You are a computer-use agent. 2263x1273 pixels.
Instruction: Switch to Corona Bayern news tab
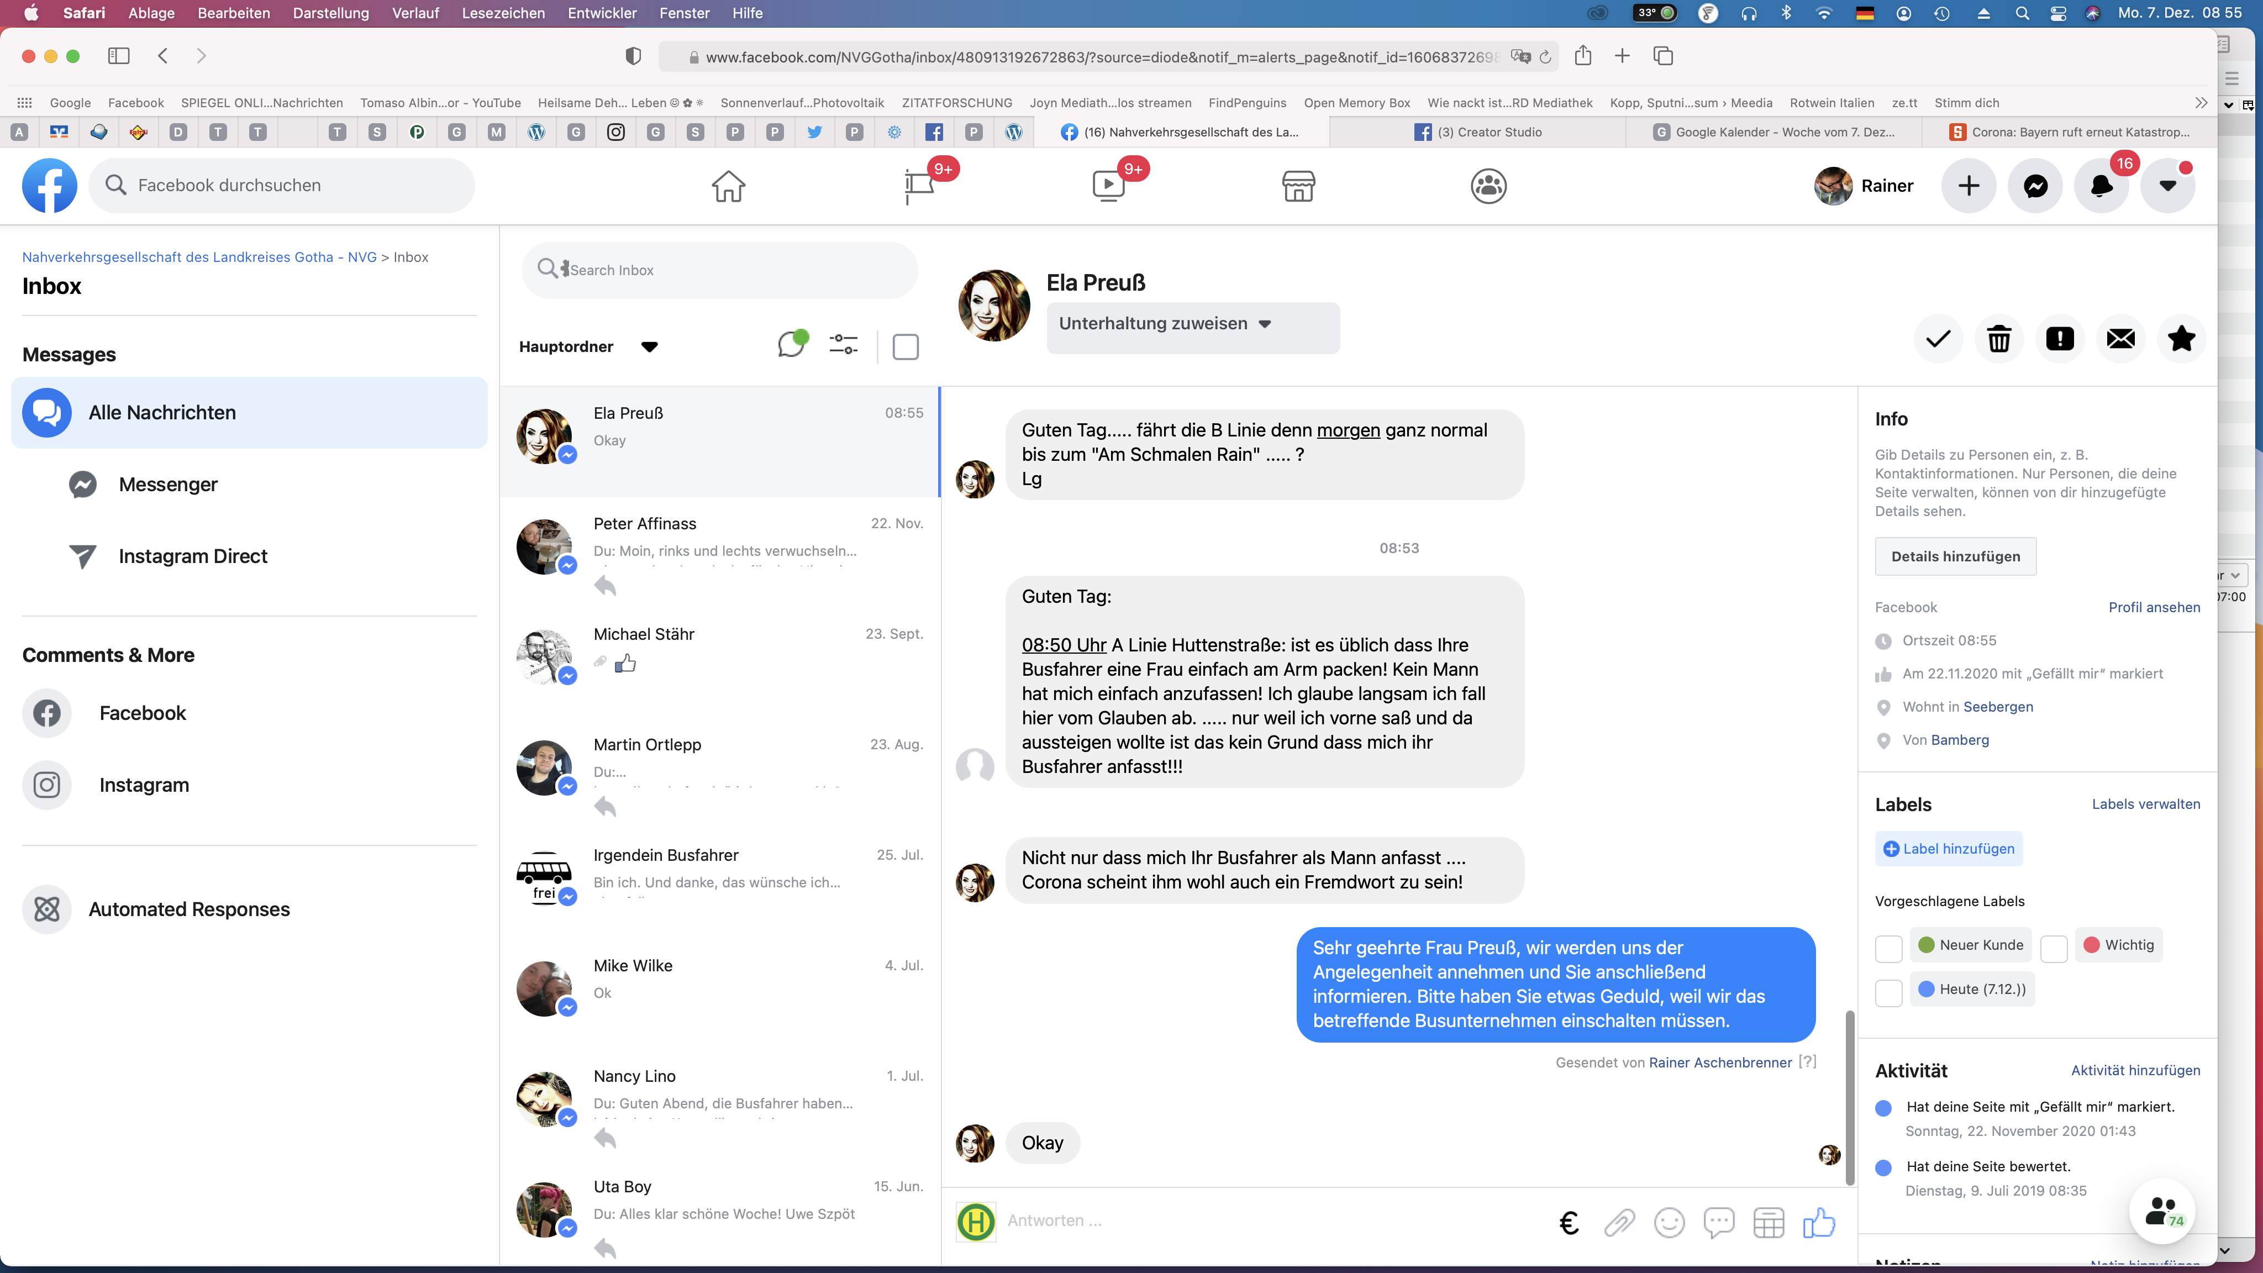coord(2070,132)
